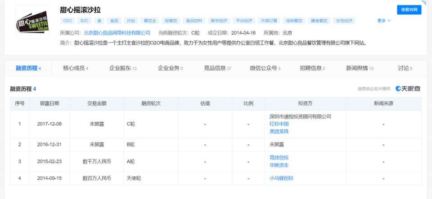Click the 外卖订餐 tag
Viewport: 432px width, 199px height.
tap(269, 21)
